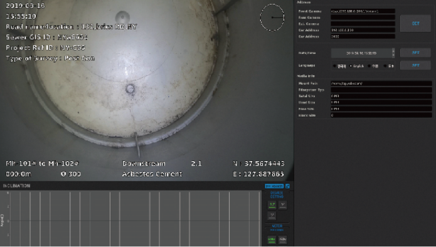Select the green meter setting button
This screenshot has width=436, height=247.
(272, 239)
